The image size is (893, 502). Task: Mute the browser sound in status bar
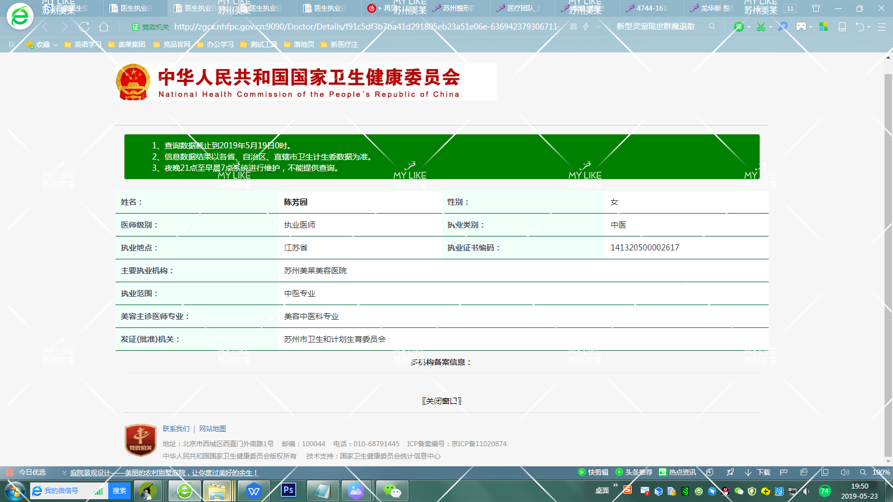tap(844, 472)
